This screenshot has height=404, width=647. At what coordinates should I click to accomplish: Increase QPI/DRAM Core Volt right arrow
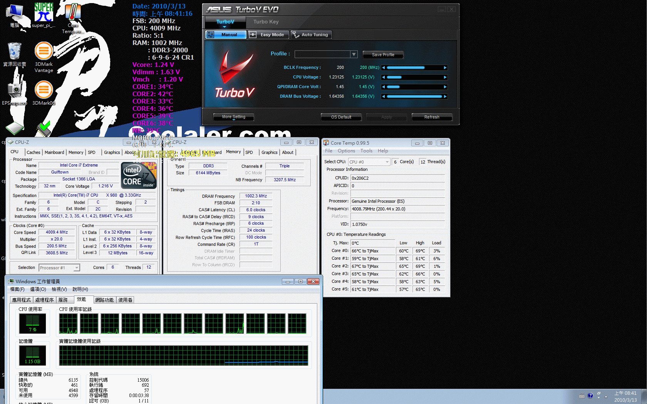point(445,87)
